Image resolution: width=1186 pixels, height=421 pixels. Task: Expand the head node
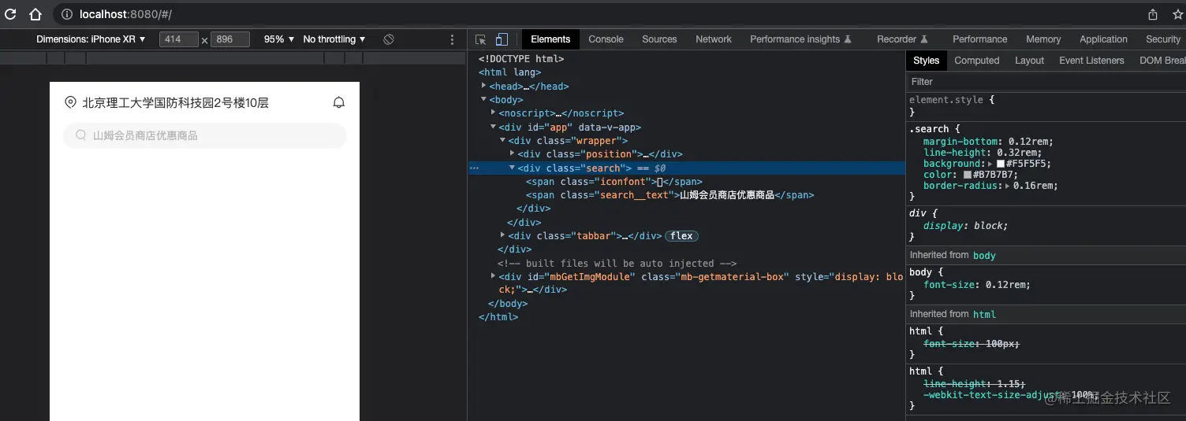(484, 86)
